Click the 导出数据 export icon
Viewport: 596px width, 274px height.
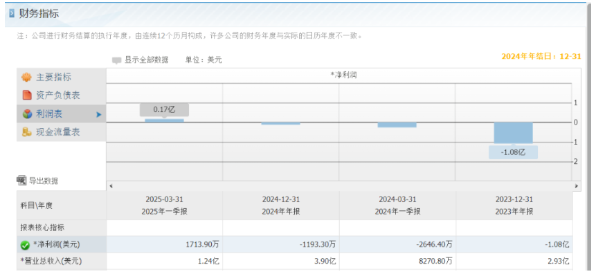[x=21, y=181]
